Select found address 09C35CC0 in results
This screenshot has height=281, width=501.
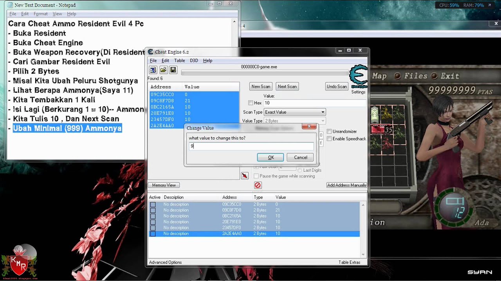tap(194, 94)
